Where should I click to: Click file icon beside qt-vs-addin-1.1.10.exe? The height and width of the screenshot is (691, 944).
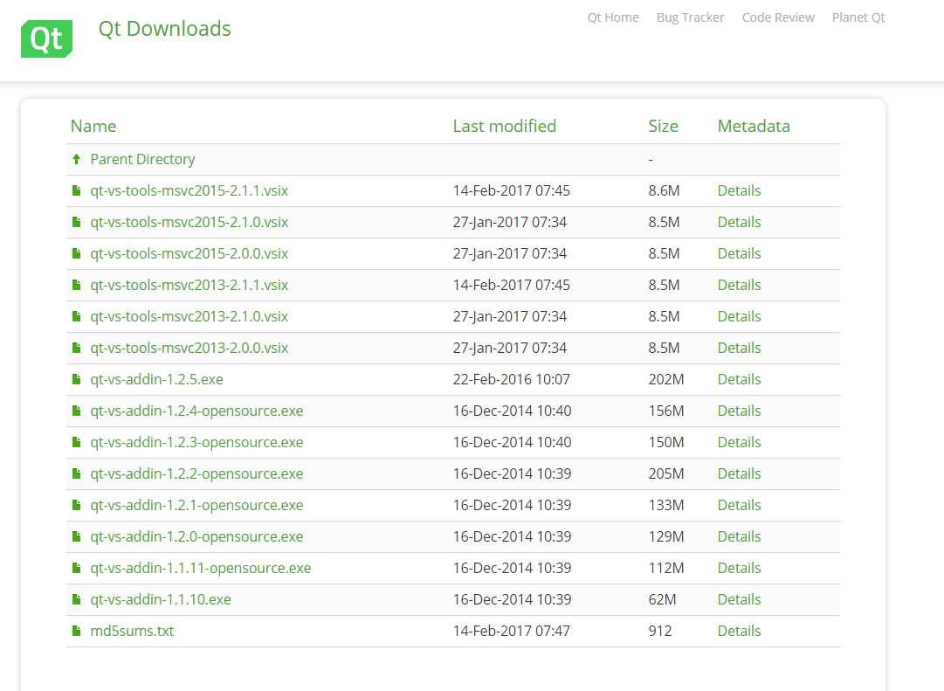[x=77, y=598]
